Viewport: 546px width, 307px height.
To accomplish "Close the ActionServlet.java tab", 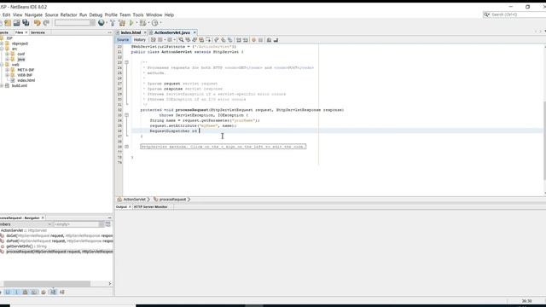I will tap(195, 32).
